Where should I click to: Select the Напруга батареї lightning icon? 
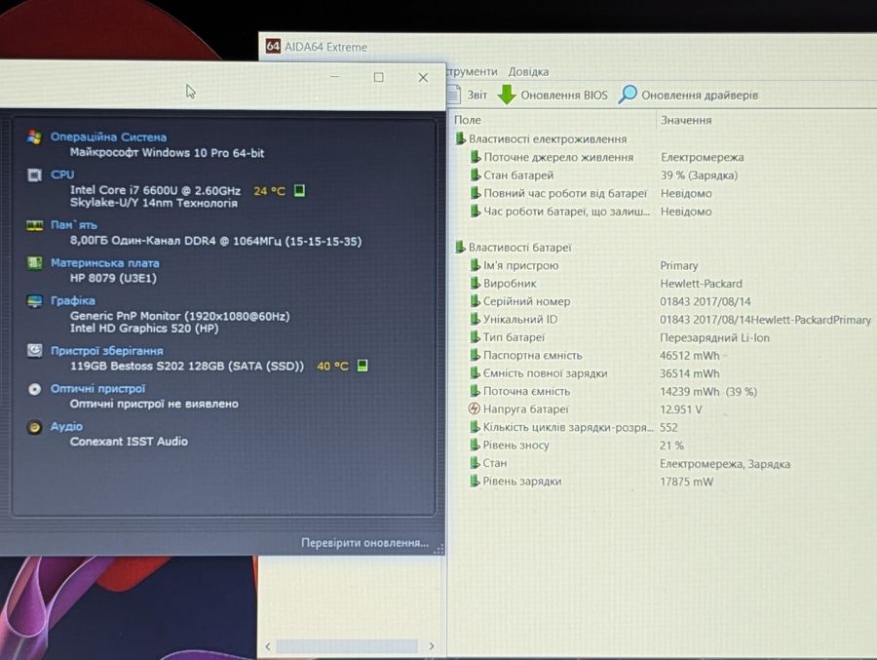(x=475, y=408)
